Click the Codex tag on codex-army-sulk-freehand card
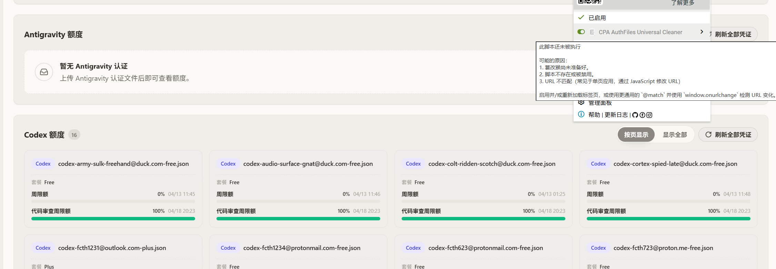The image size is (776, 269). 43,164
